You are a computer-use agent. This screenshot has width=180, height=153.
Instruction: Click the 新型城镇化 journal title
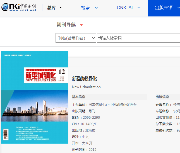click(x=84, y=79)
